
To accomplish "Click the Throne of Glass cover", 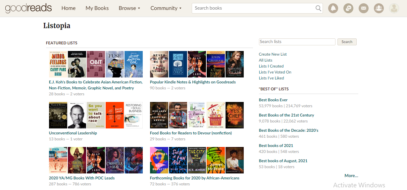I will (x=234, y=64).
